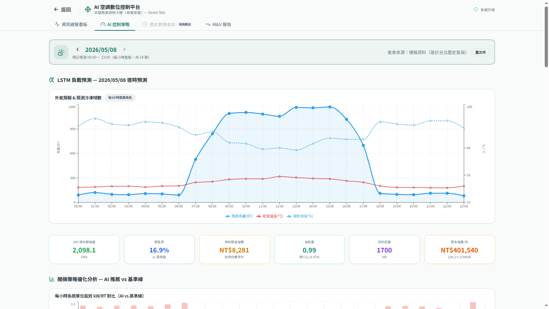This screenshot has height=309, width=549.
Task: Click the NT$401,540 基本電費 card
Action: point(460,250)
